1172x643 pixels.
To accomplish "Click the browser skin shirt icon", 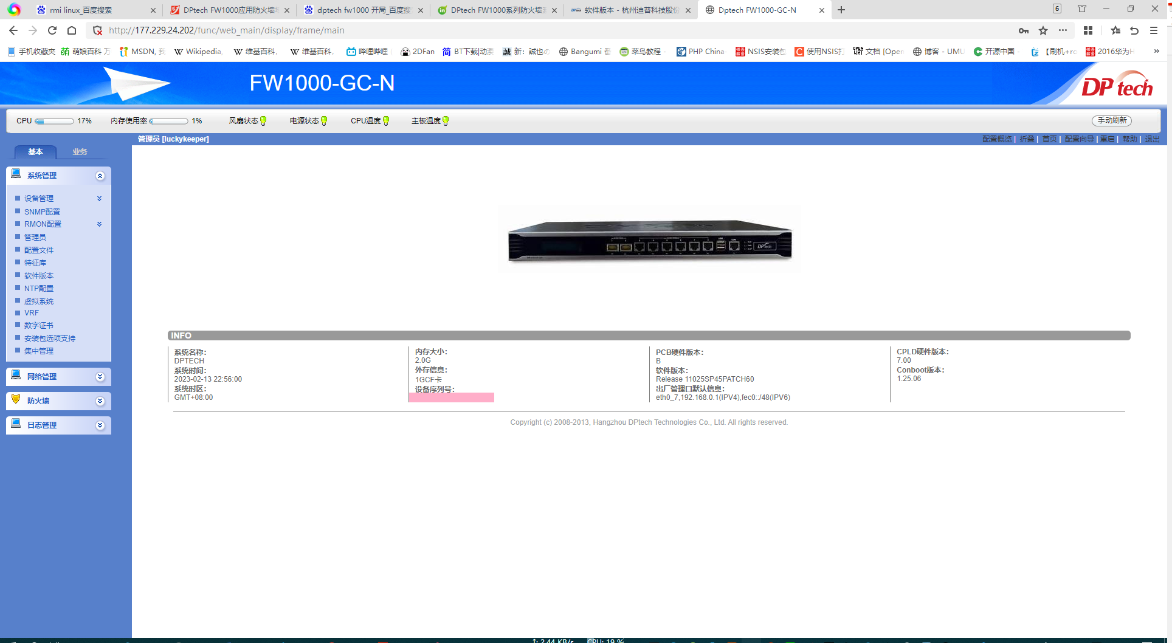I will tap(1082, 9).
